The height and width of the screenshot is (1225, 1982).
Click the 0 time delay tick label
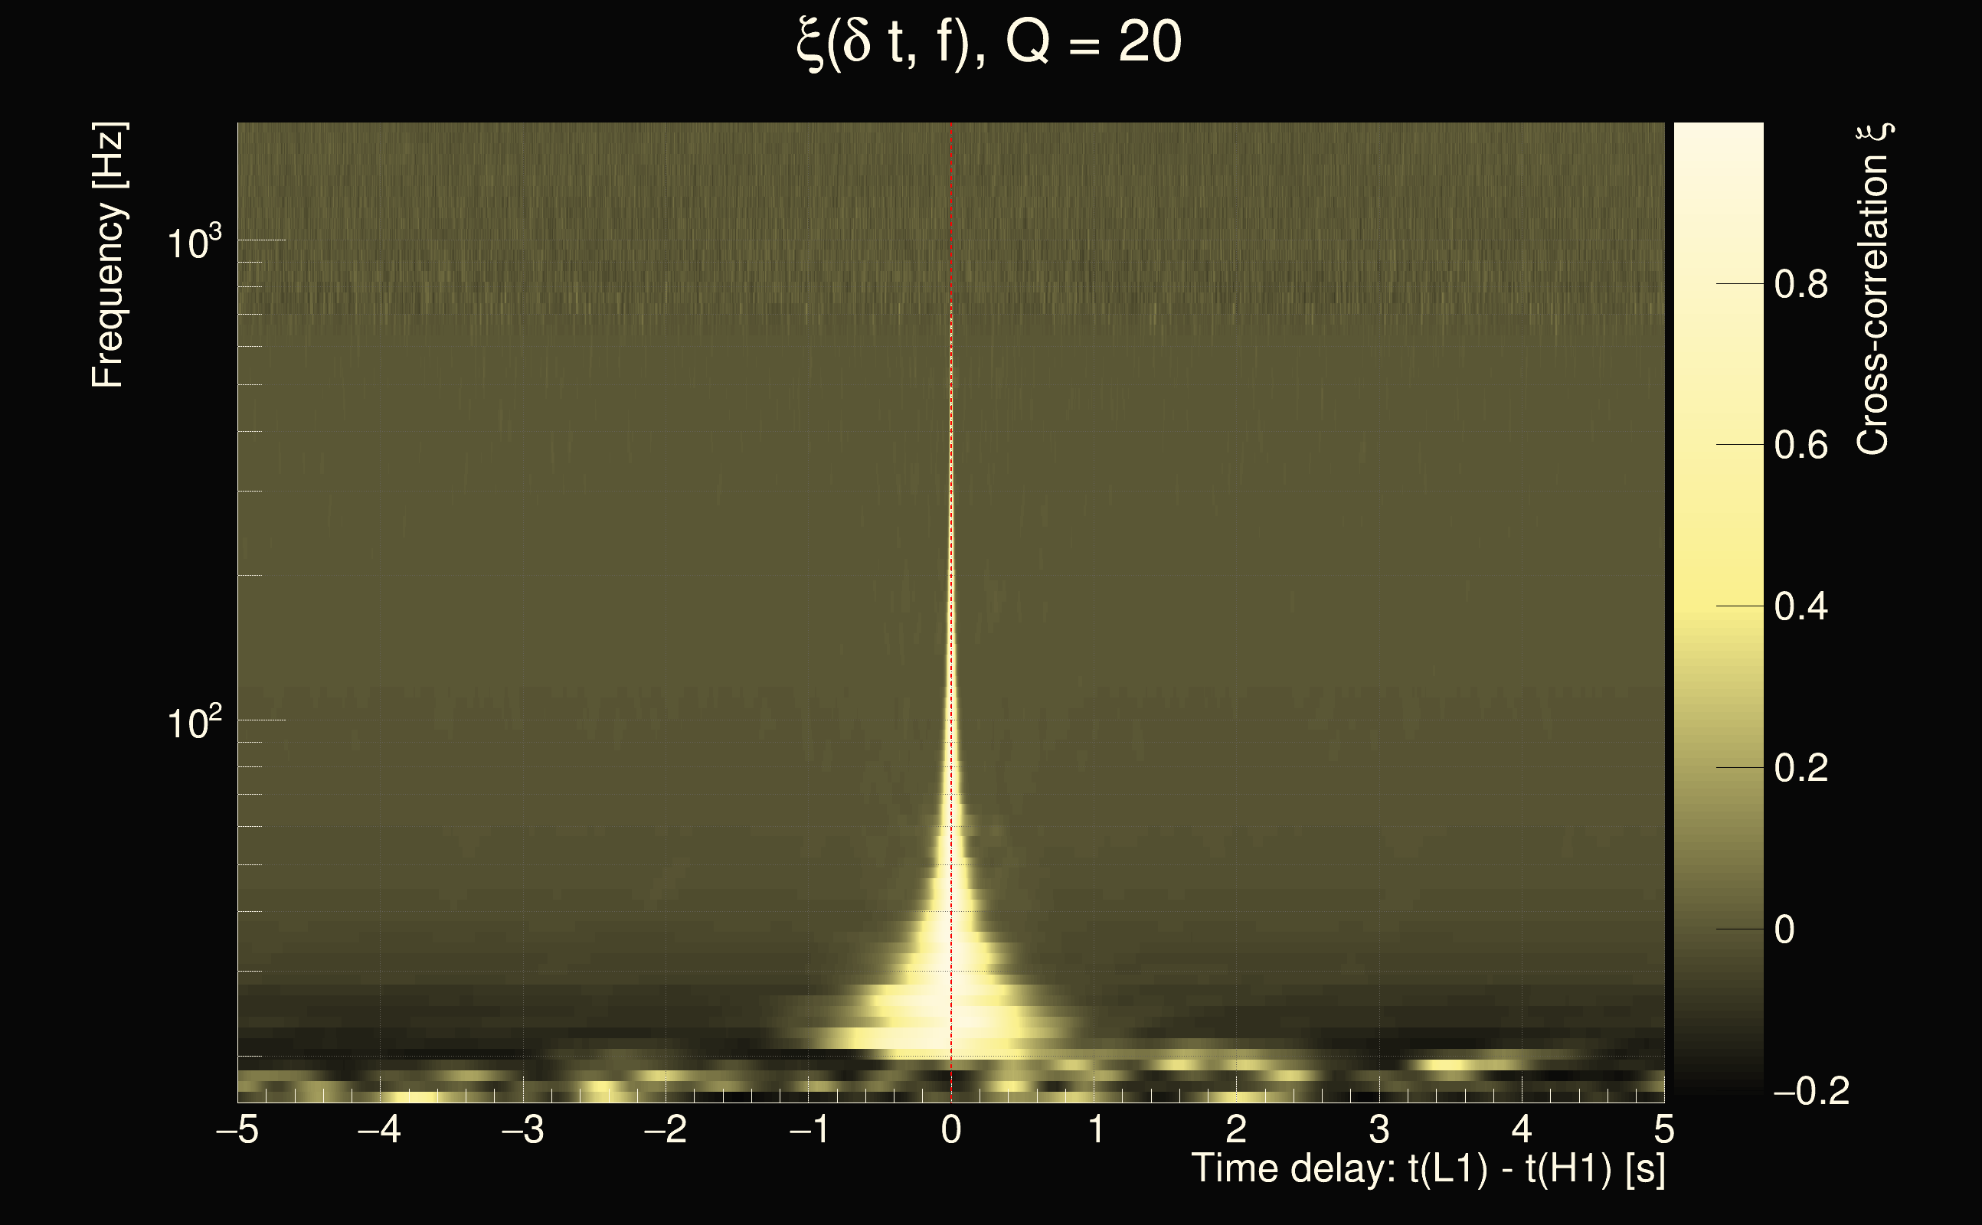[x=951, y=1129]
